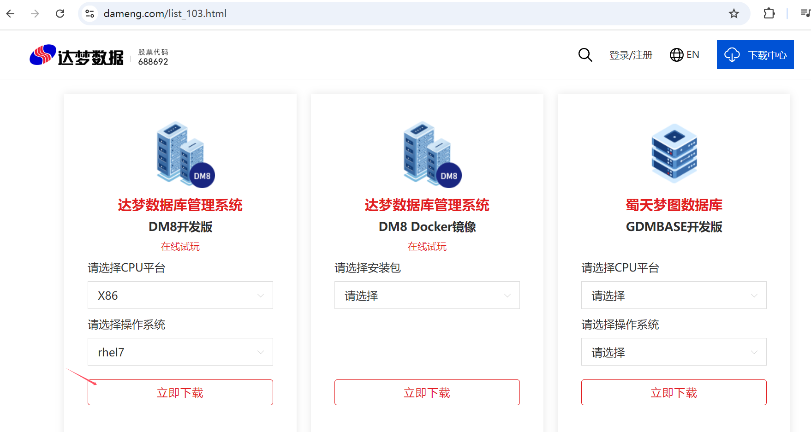Open the operating system dropdown showing rhel7

(180, 352)
